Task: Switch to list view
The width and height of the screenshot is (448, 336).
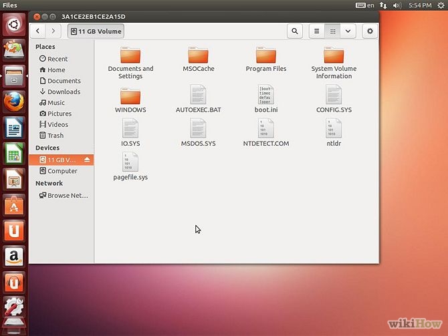Action: [x=317, y=31]
